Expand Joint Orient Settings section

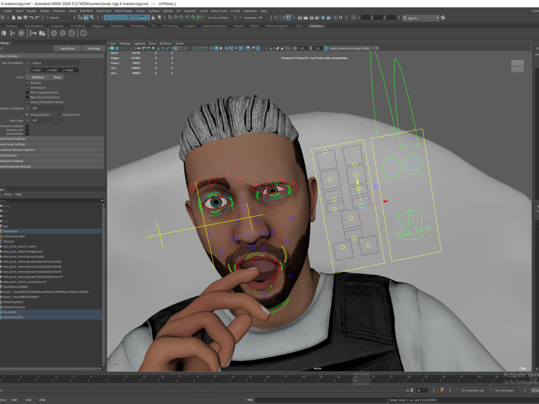pos(52,139)
